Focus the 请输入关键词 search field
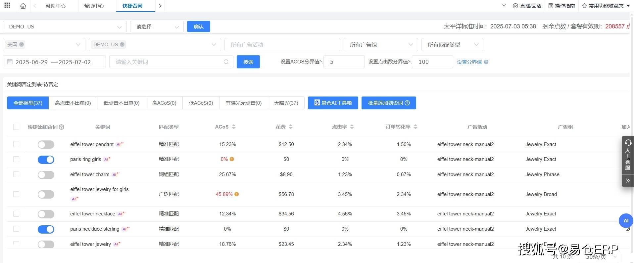The height and width of the screenshot is (263, 634). pyautogui.click(x=171, y=62)
